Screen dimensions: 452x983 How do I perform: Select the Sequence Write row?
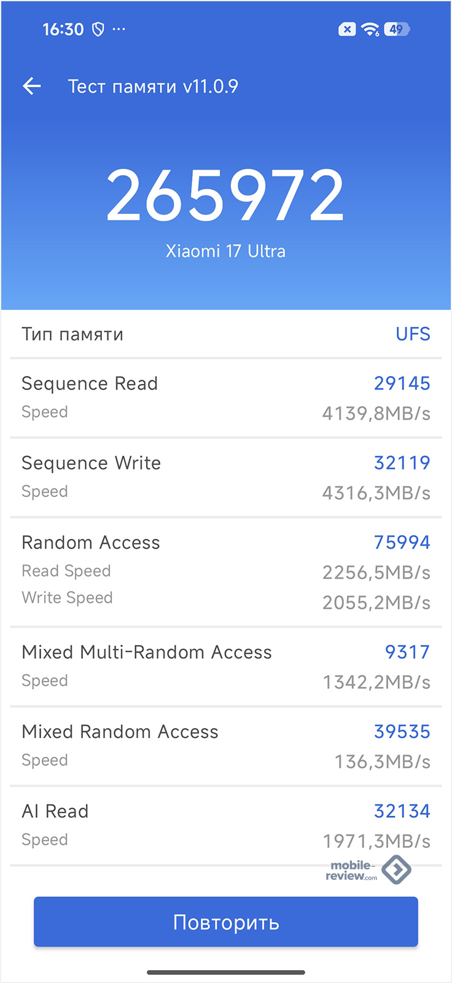click(226, 477)
